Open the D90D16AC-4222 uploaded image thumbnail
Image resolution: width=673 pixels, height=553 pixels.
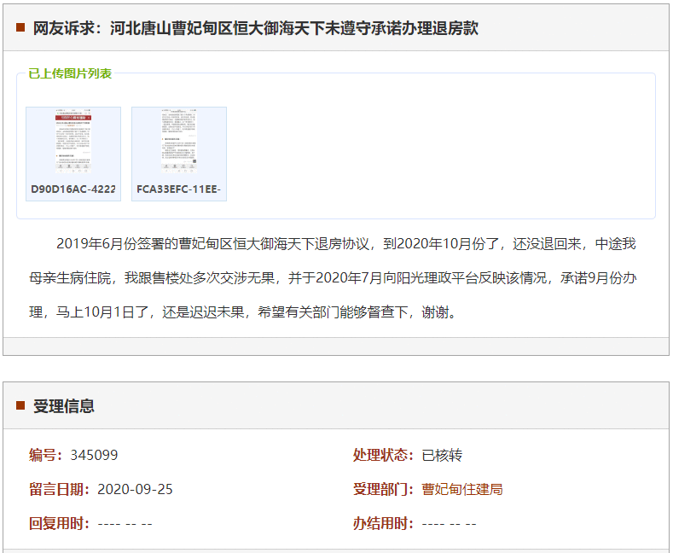pyautogui.click(x=73, y=143)
